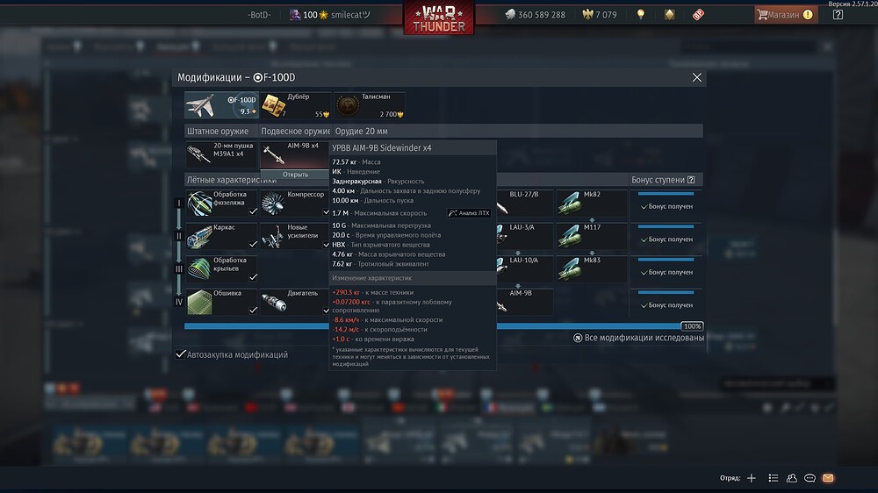Viewport: 878px width, 493px height.
Task: Select the M117 bomb modification
Action: coord(591,236)
